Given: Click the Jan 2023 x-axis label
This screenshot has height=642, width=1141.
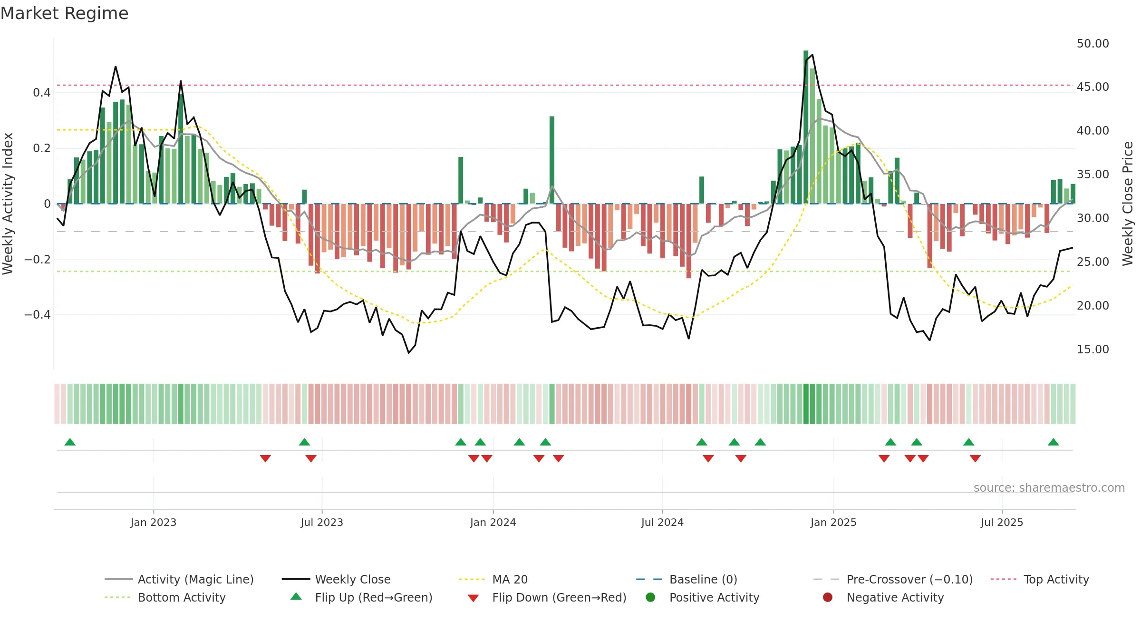Looking at the screenshot, I should [153, 522].
